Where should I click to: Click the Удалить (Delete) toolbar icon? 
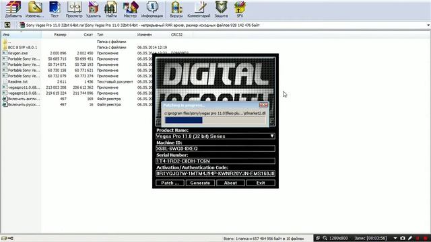pyautogui.click(x=94, y=9)
